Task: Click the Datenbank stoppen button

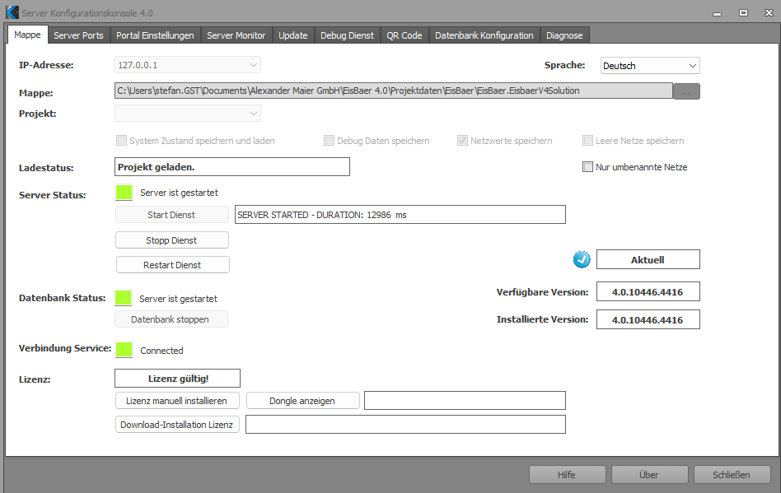Action: click(x=171, y=319)
